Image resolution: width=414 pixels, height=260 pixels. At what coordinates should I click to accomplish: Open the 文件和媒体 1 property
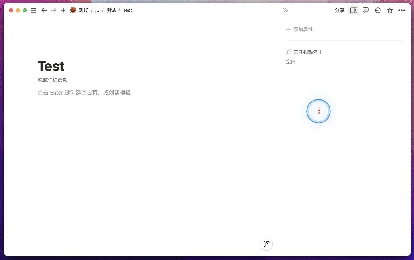(307, 52)
